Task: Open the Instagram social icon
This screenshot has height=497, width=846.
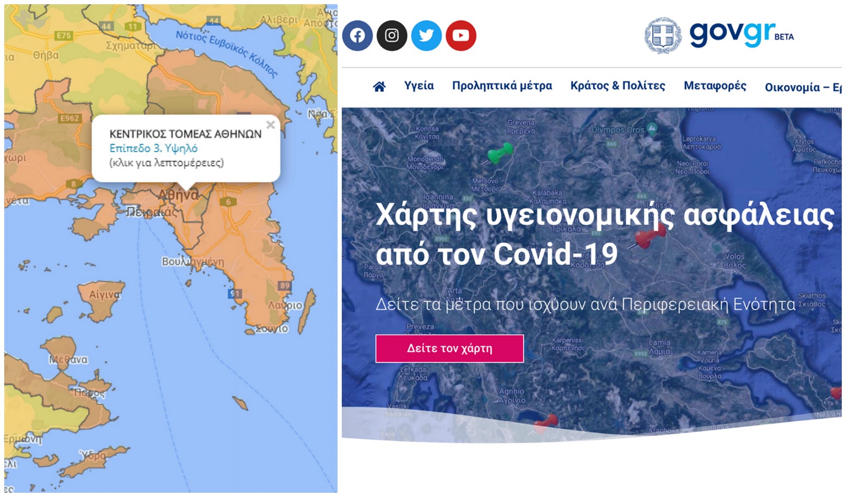Action: click(x=392, y=36)
